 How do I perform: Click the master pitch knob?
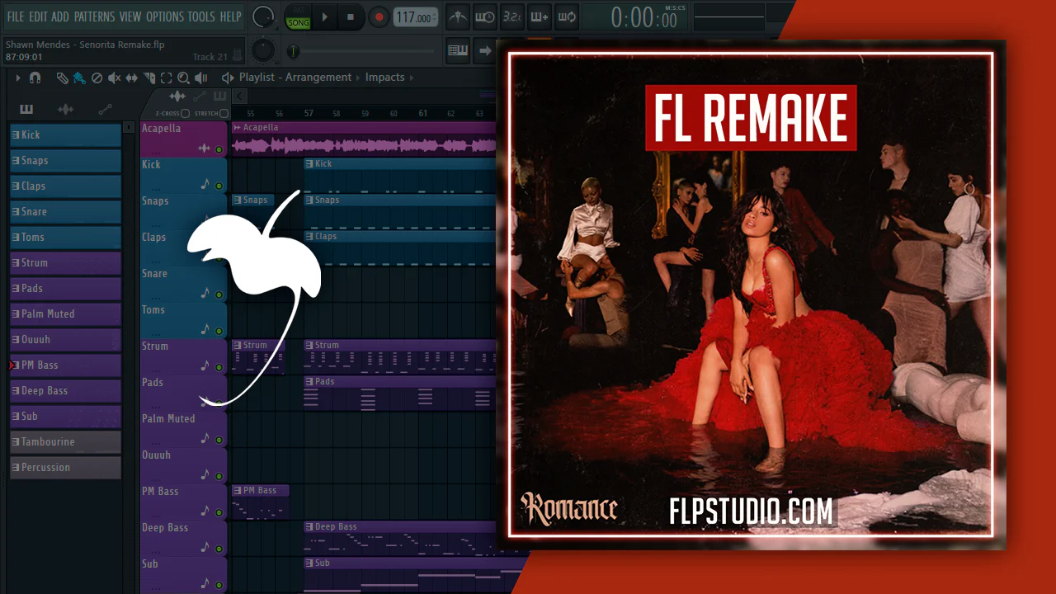point(263,50)
